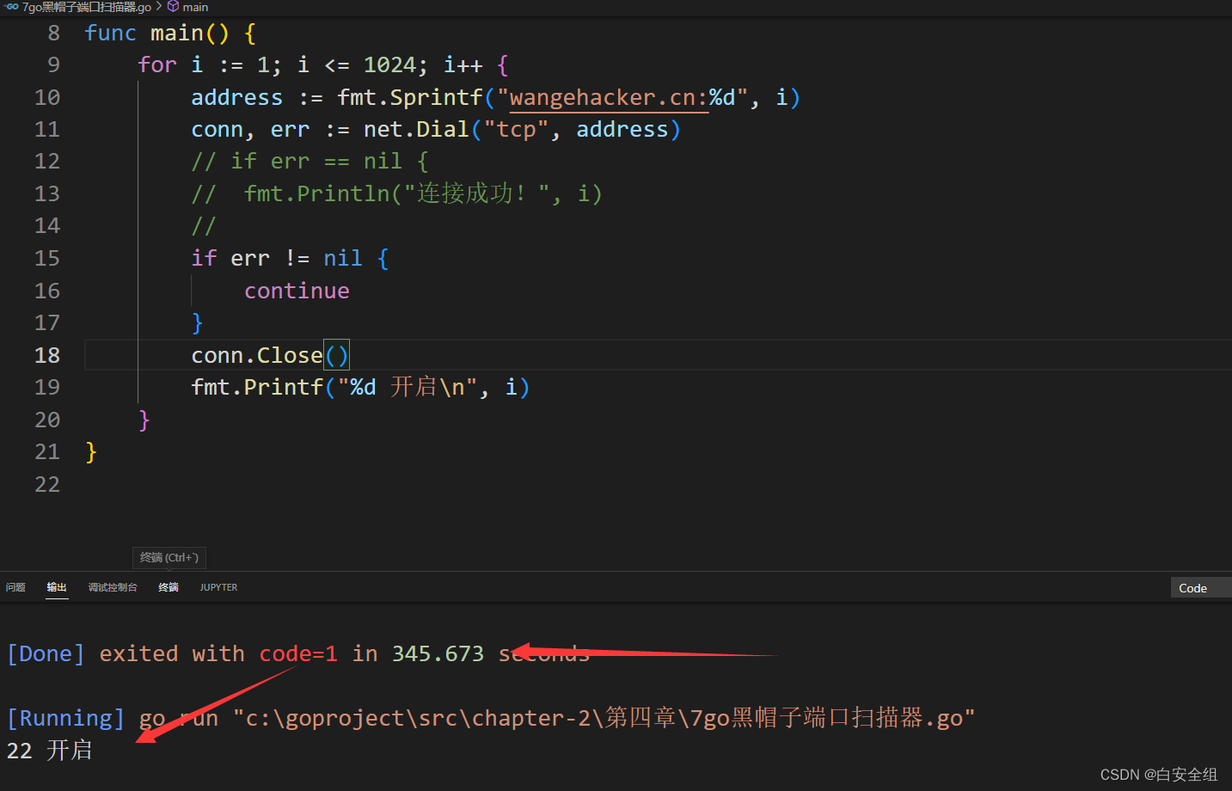Click the wangehacker.cn link in line 10
The height and width of the screenshot is (791, 1232).
609,97
